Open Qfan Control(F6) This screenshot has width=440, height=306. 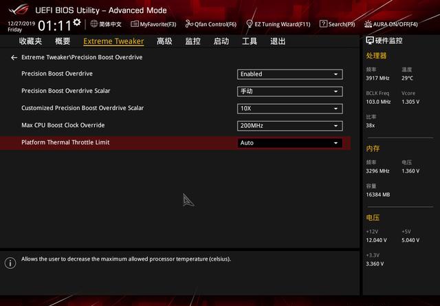click(x=211, y=24)
